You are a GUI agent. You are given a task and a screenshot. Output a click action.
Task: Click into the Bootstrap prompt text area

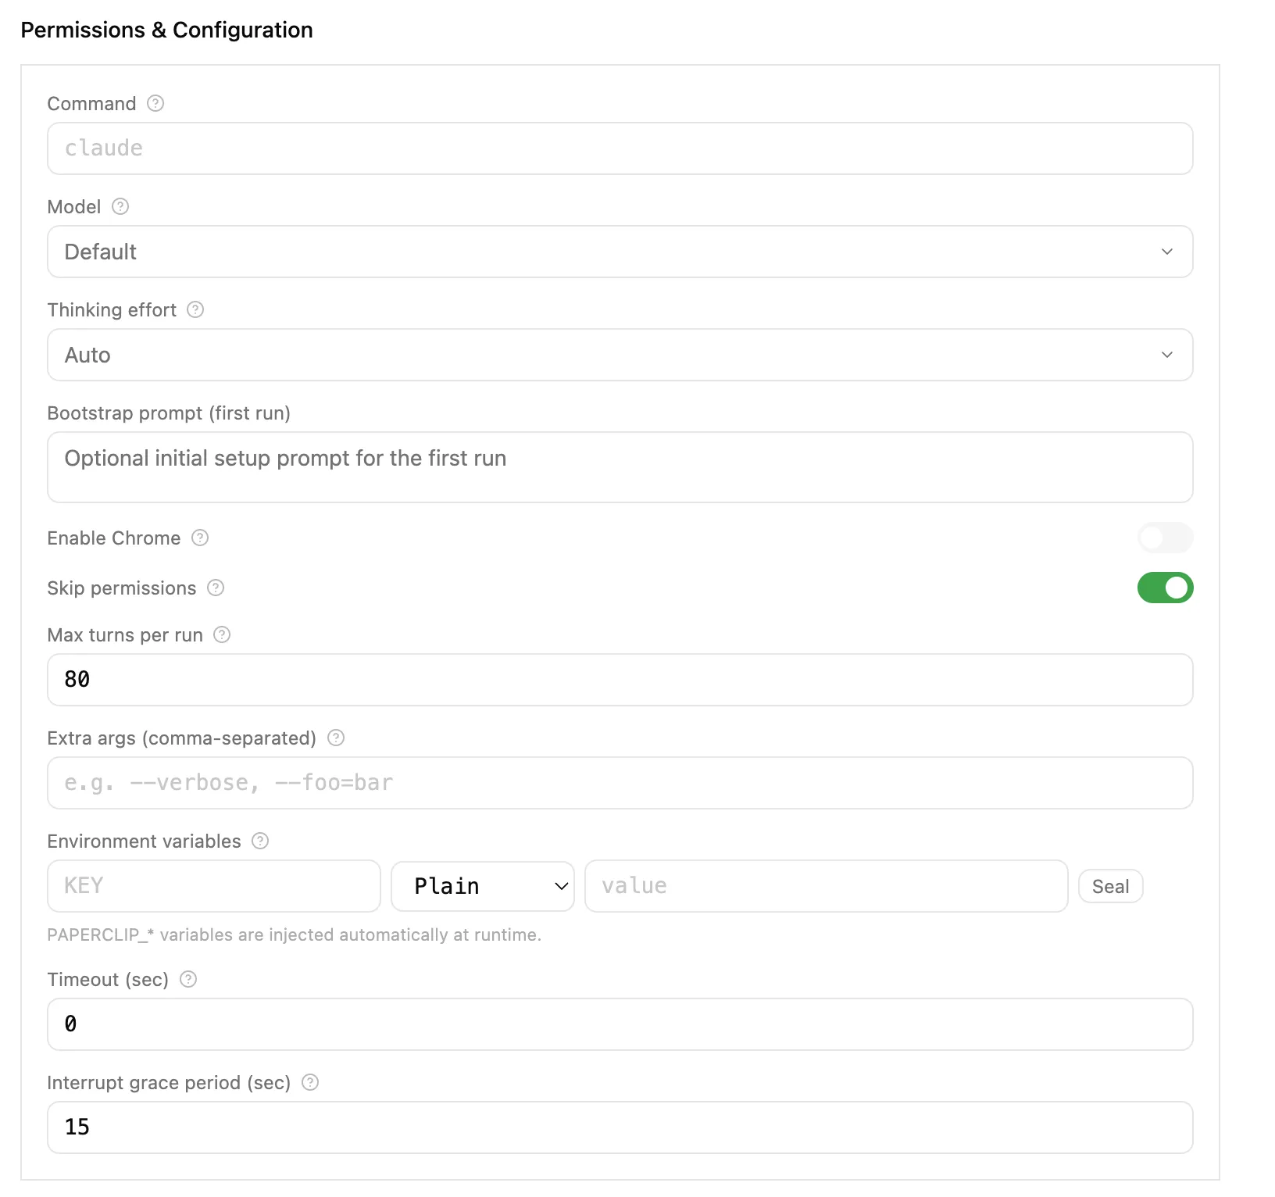(620, 467)
